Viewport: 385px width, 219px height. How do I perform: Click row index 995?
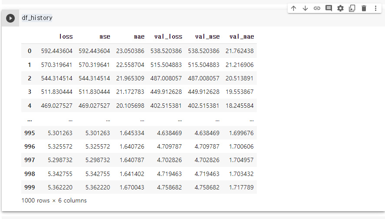pos(30,133)
